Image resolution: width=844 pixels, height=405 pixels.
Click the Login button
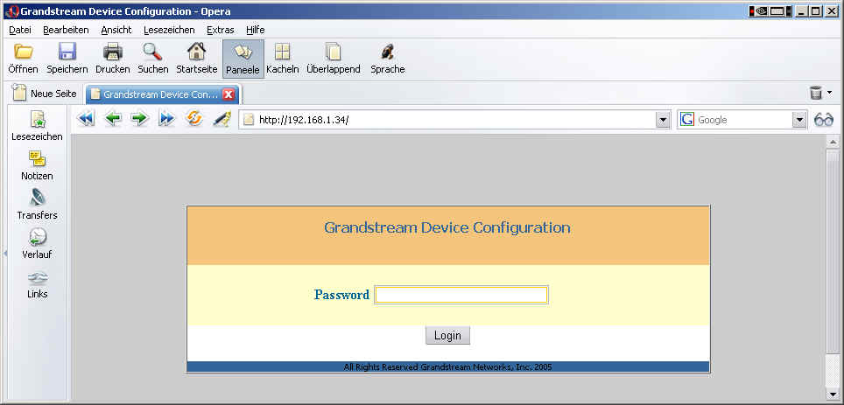[447, 336]
